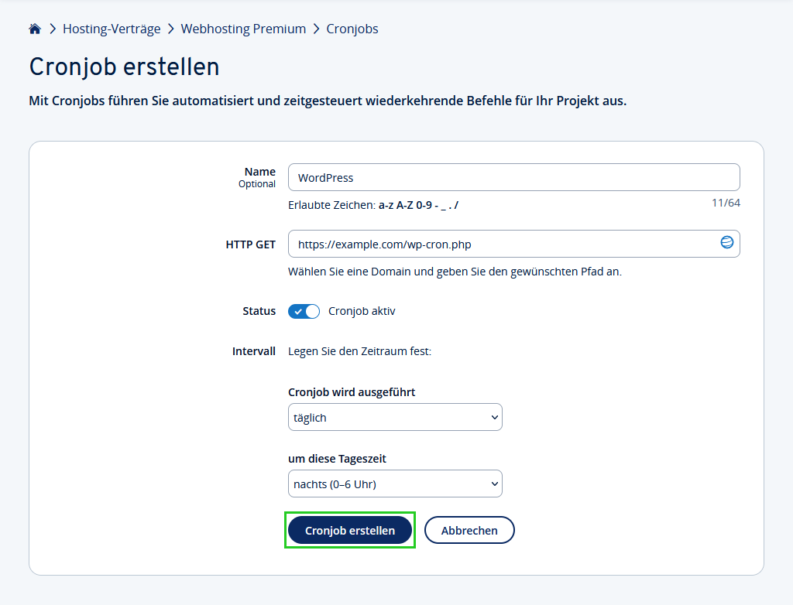This screenshot has height=605, width=793.
Task: Focus the Name field containing "WordPress"
Action: coord(513,177)
